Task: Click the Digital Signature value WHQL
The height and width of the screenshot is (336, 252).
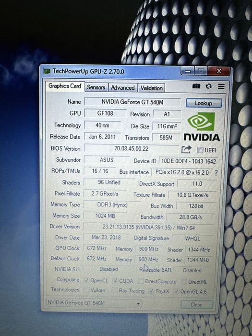Action: [x=192, y=239]
